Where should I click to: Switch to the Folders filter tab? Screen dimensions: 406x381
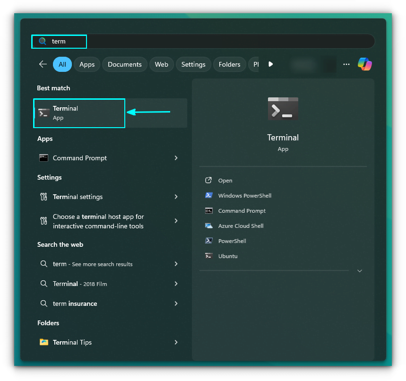[229, 64]
